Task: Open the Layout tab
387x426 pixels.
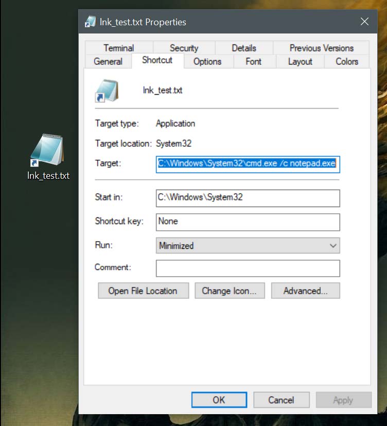Action: [300, 61]
